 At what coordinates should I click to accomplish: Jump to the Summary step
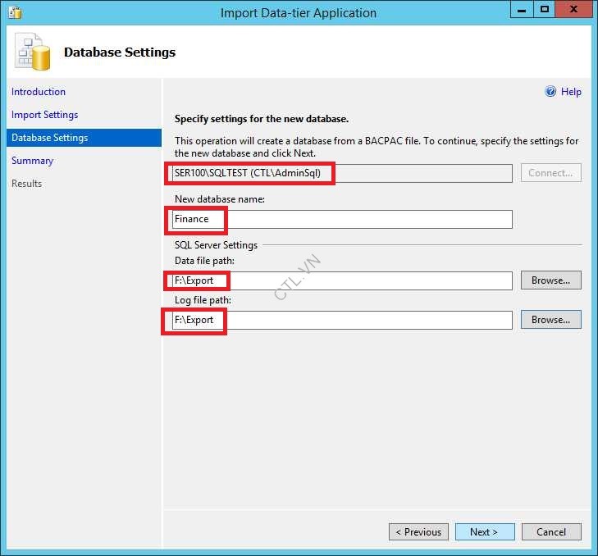[32, 161]
